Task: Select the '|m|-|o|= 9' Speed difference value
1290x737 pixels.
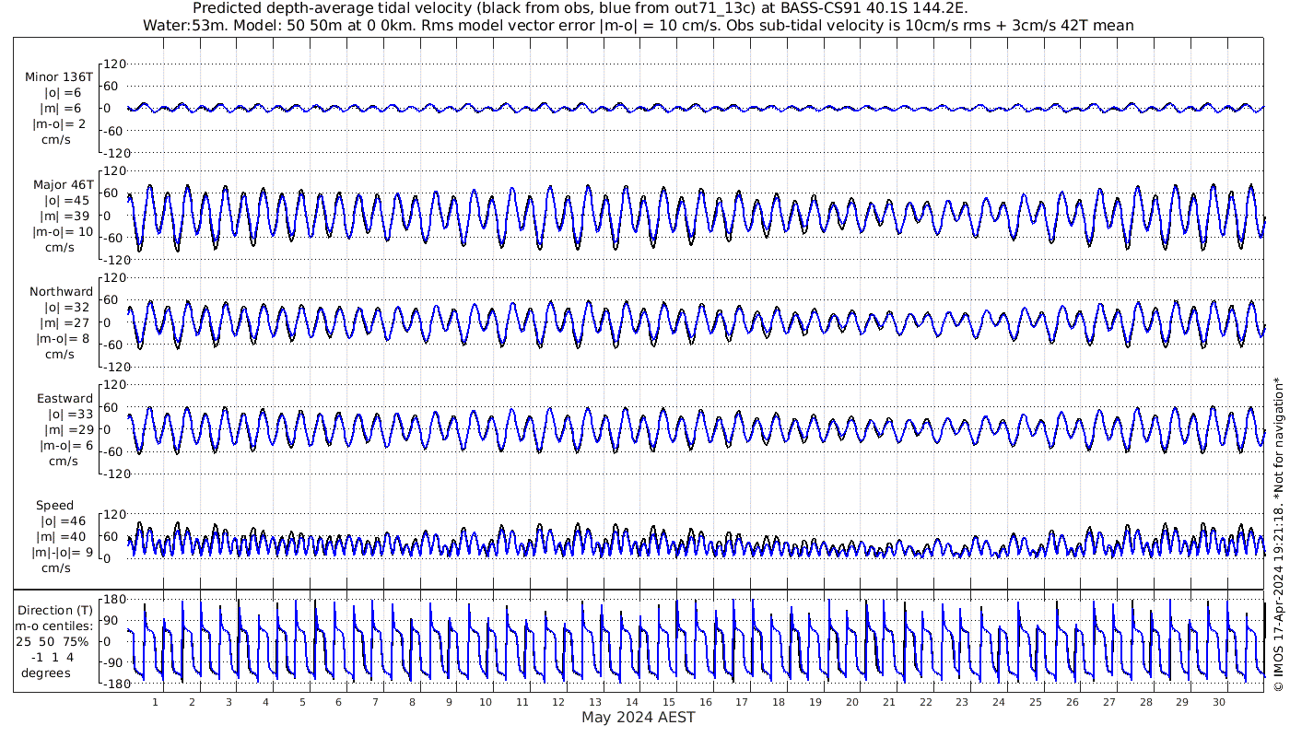Action: pyautogui.click(x=61, y=553)
